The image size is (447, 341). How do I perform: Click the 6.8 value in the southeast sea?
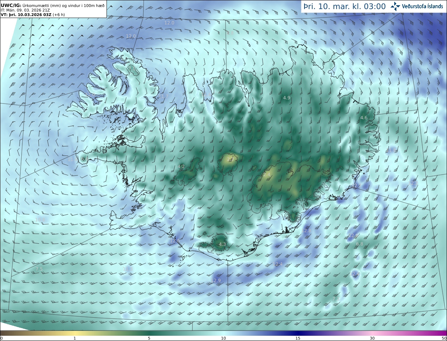360,244
